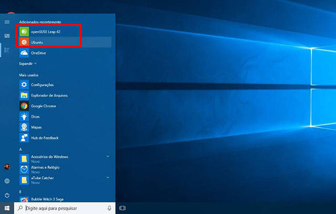Open Bubble Witch 3 Saga icon
The height and width of the screenshot is (214, 336).
coord(24,199)
